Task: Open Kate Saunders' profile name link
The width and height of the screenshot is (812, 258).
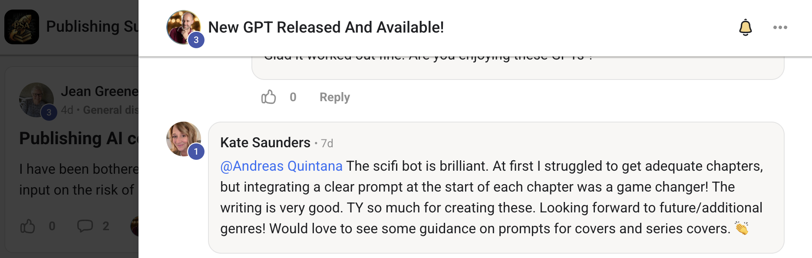Action: tap(265, 142)
